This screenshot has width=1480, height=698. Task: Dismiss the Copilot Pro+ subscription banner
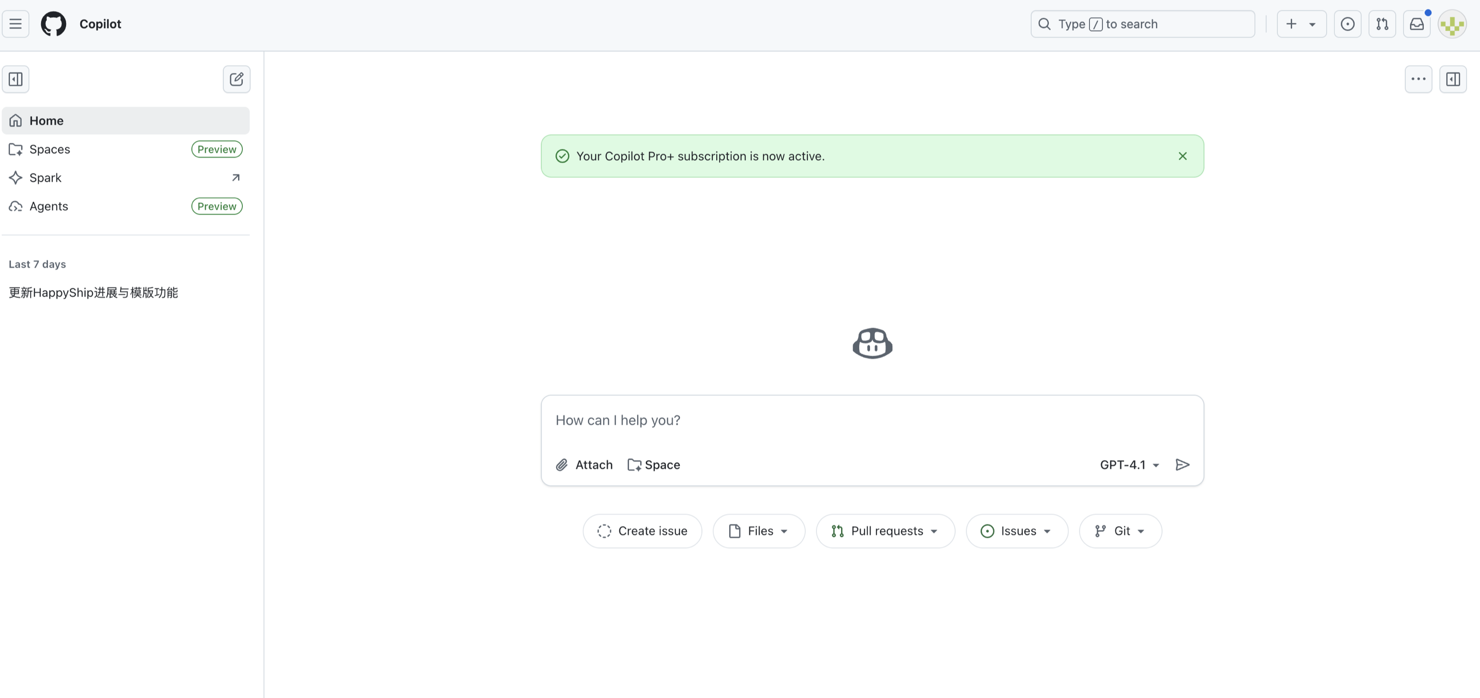click(1182, 156)
